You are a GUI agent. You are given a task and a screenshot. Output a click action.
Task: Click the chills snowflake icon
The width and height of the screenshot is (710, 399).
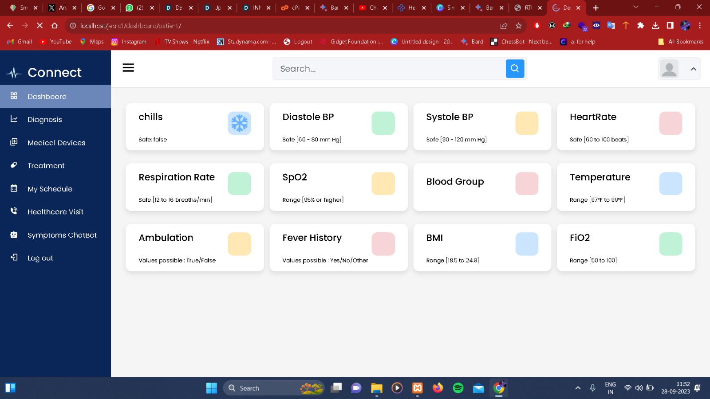pyautogui.click(x=239, y=123)
